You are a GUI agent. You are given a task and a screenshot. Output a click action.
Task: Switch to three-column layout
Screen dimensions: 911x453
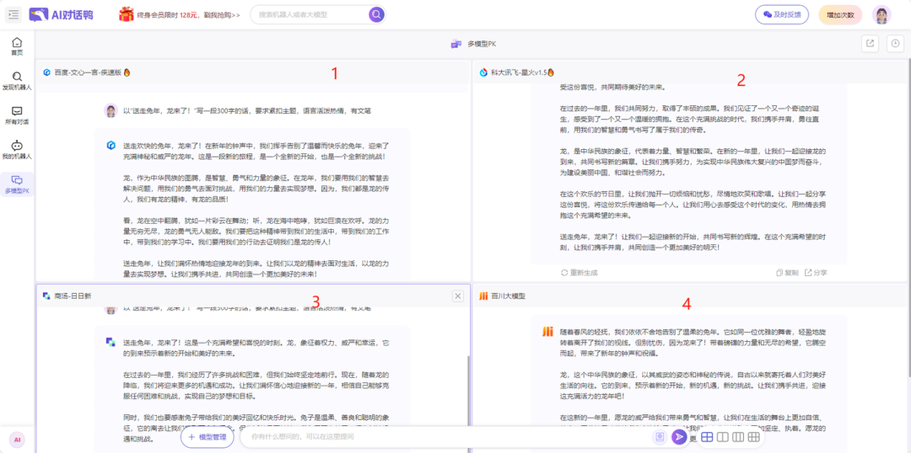coord(738,437)
